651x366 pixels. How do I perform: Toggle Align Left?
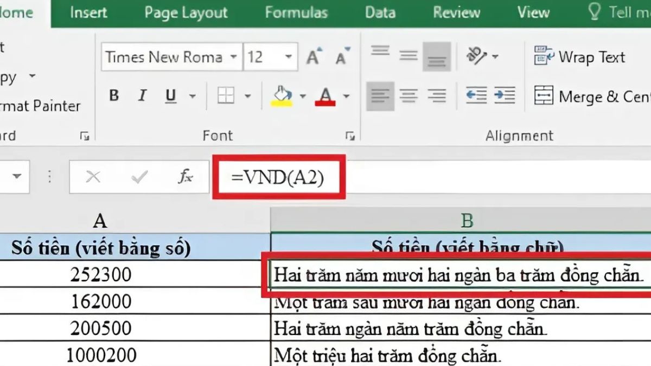[380, 96]
